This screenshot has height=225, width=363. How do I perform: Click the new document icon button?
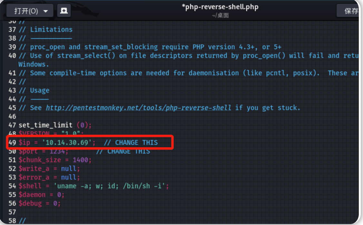(x=64, y=11)
